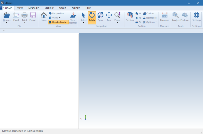Open the application menu button left of HOME

tap(1, 8)
